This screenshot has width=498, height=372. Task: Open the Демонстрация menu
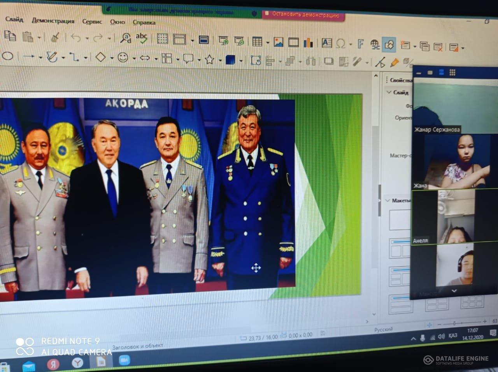coord(53,21)
